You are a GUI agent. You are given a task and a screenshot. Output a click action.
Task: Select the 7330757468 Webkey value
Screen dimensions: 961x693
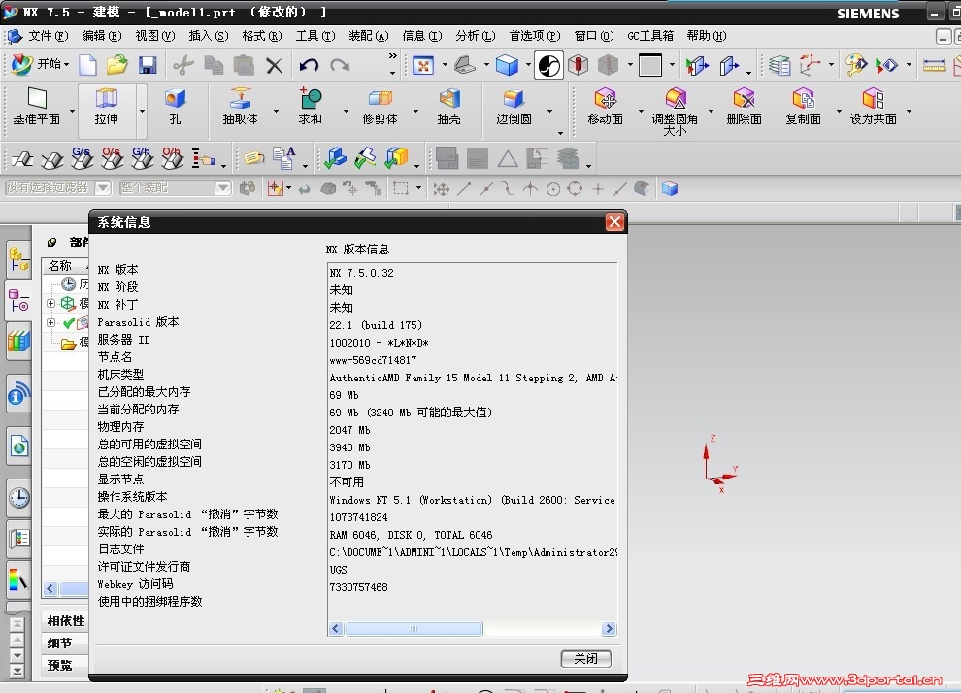click(358, 587)
